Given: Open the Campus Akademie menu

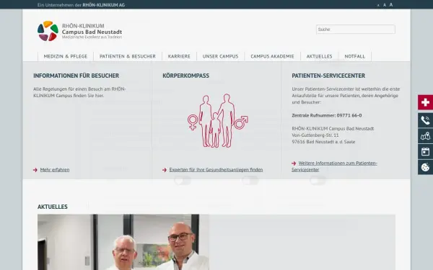Looking at the screenshot, I should 272,56.
